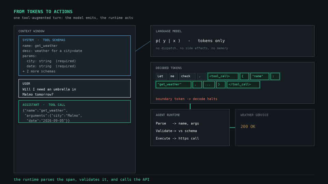
Task: Click the '"name"' token chip
Action: [260, 76]
